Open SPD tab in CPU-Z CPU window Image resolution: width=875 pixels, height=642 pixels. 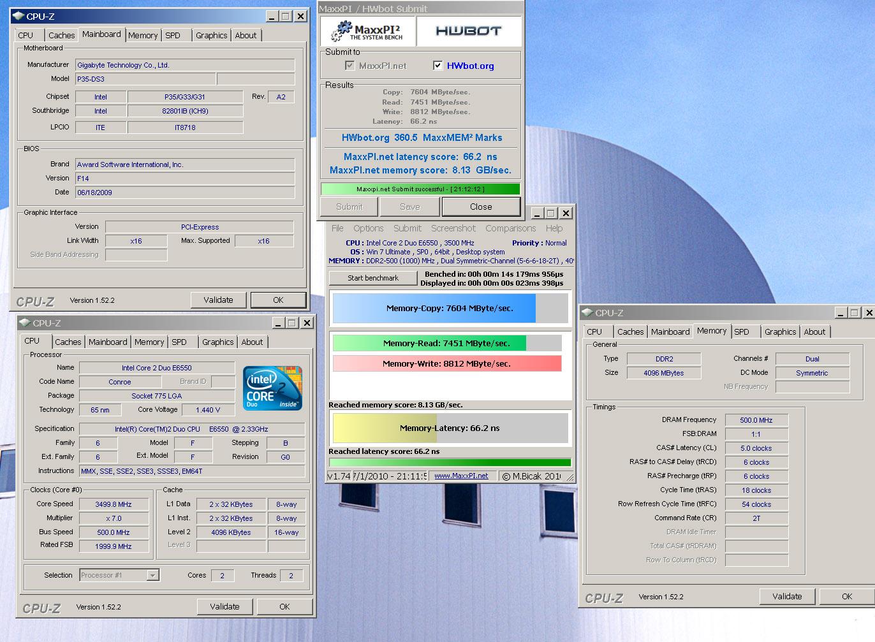179,342
